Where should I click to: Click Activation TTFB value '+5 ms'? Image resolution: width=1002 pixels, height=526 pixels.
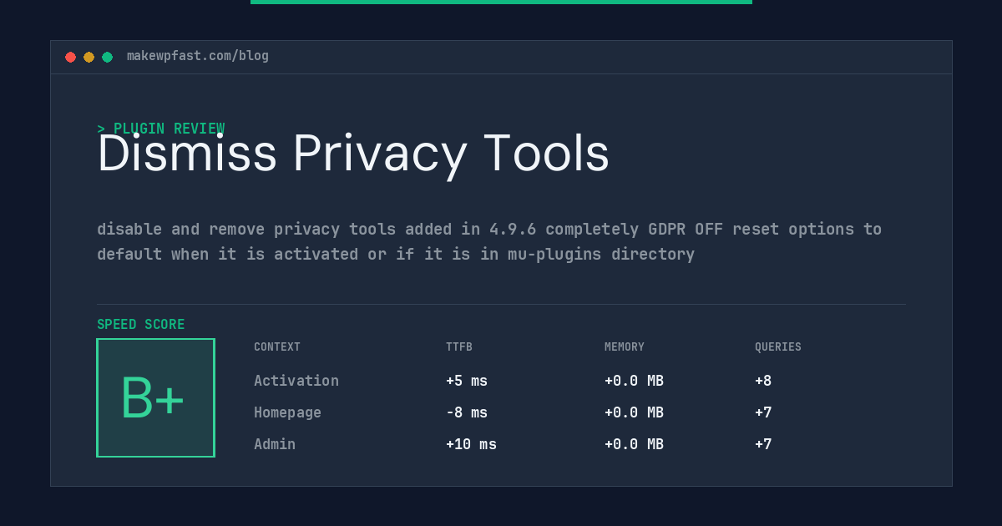(467, 381)
